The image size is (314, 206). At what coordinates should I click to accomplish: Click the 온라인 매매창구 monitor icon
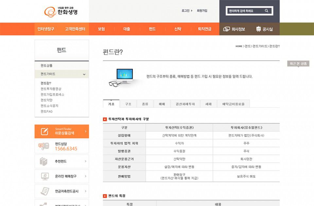pyautogui.click(x=44, y=176)
